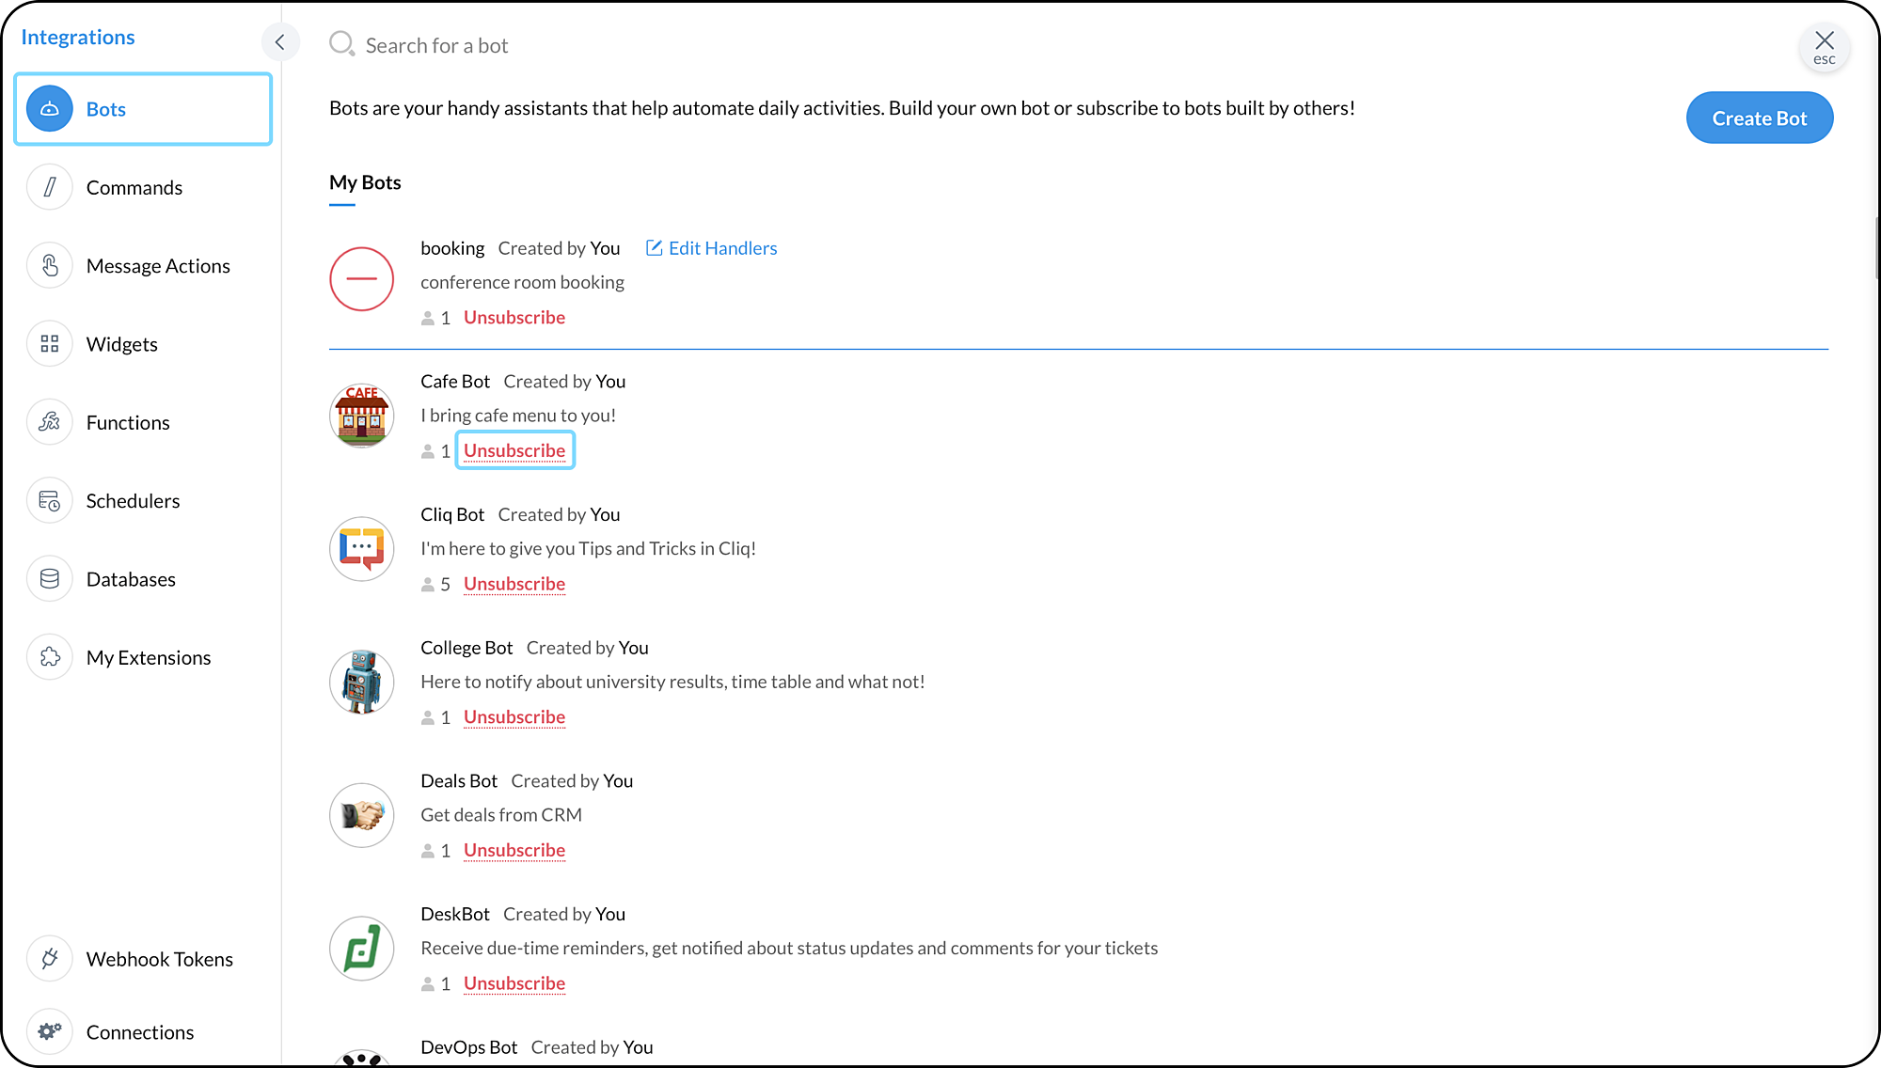The width and height of the screenshot is (1881, 1068).
Task: Select the Databases icon
Action: point(50,579)
